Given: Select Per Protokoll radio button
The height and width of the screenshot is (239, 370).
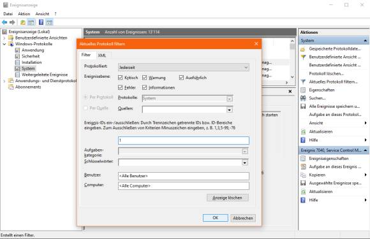Looking at the screenshot, I should [x=86, y=97].
